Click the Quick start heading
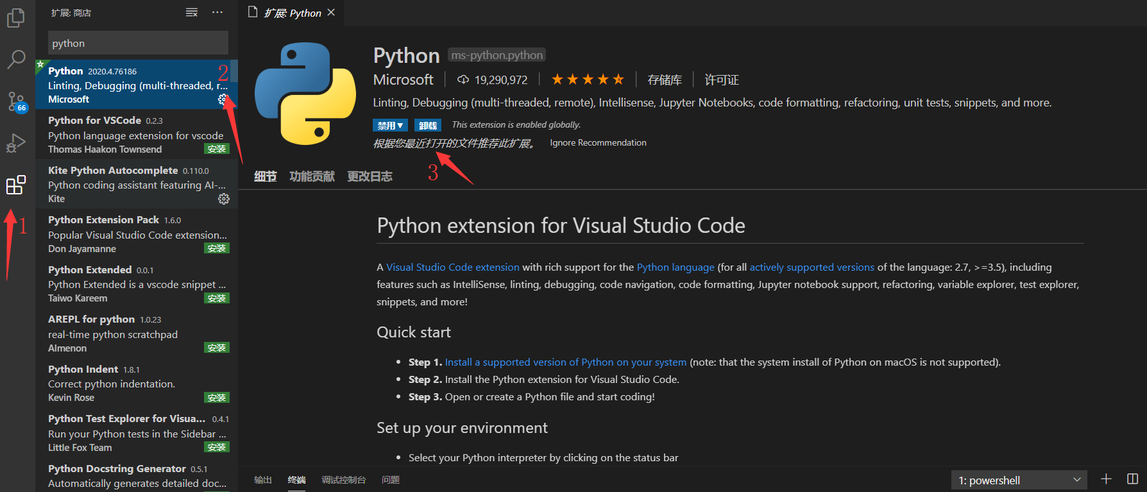The width and height of the screenshot is (1147, 492). (414, 332)
